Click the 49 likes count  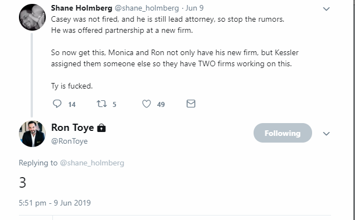(x=161, y=104)
